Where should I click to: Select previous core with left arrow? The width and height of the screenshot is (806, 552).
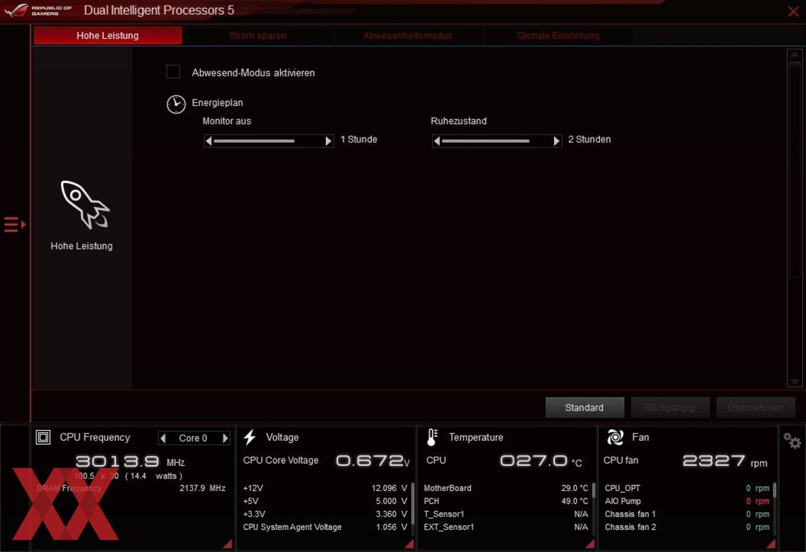pyautogui.click(x=163, y=438)
